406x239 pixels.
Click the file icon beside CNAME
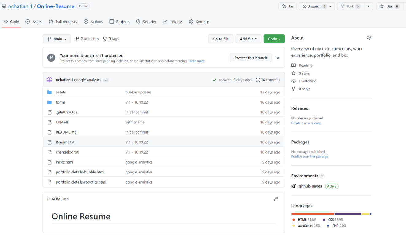tap(49, 122)
